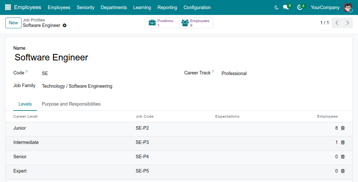Click employee count 8 in Junior row
The height and width of the screenshot is (182, 358).
[x=336, y=128]
